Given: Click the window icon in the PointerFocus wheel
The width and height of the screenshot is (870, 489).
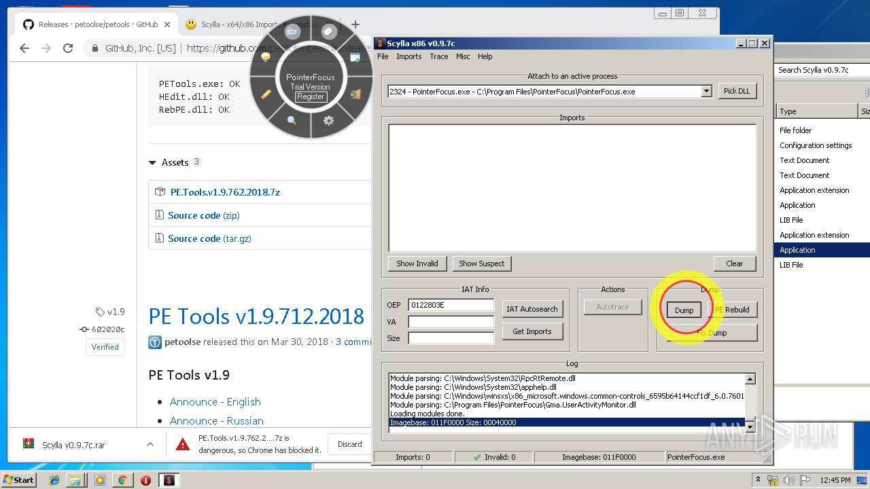Looking at the screenshot, I should click(x=355, y=58).
